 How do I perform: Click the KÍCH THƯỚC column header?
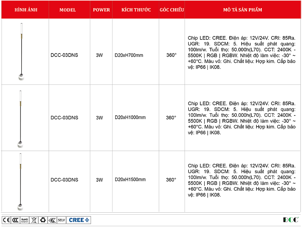[136, 10]
